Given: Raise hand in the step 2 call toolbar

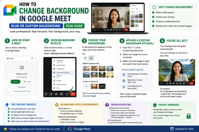Looking at the screenshot, I should pos(61,94).
